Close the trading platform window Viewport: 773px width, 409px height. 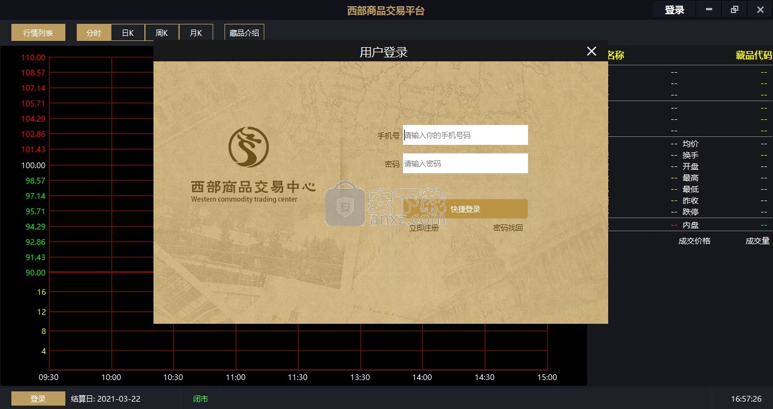coord(760,10)
